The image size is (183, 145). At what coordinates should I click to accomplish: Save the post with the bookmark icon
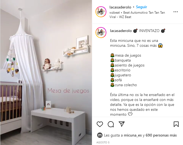click(x=176, y=124)
